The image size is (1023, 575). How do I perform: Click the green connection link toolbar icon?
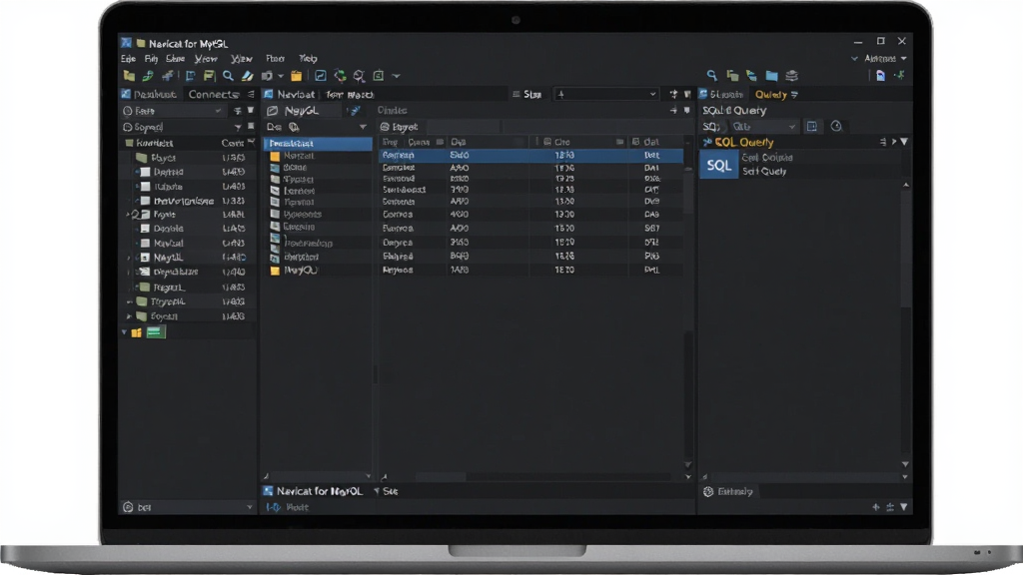[148, 76]
